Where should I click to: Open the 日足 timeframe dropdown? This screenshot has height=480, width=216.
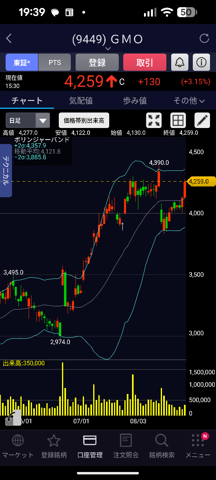pos(28,120)
